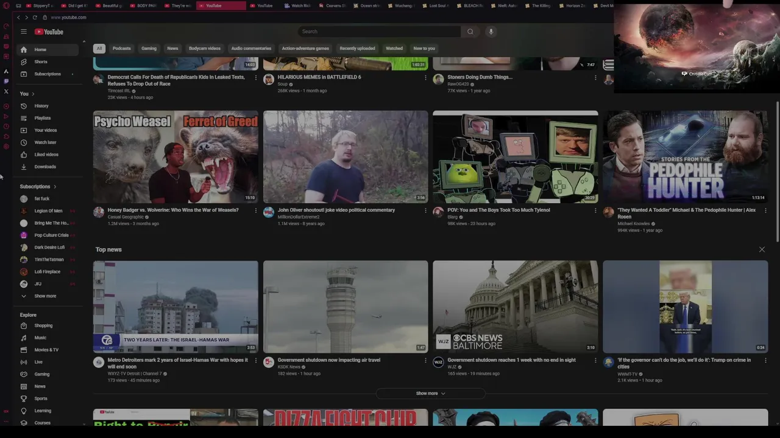Select the Recently uploaded chip
Viewport: 780px width, 438px height.
(x=357, y=49)
